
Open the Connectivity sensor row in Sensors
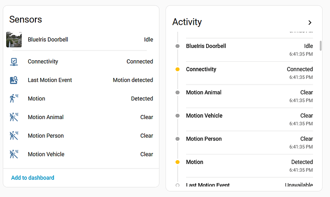(81, 62)
